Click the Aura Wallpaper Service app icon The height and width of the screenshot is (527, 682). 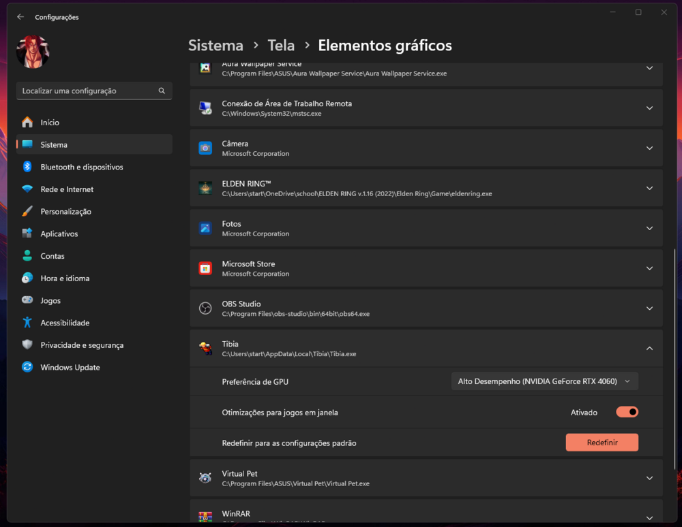[x=205, y=68]
